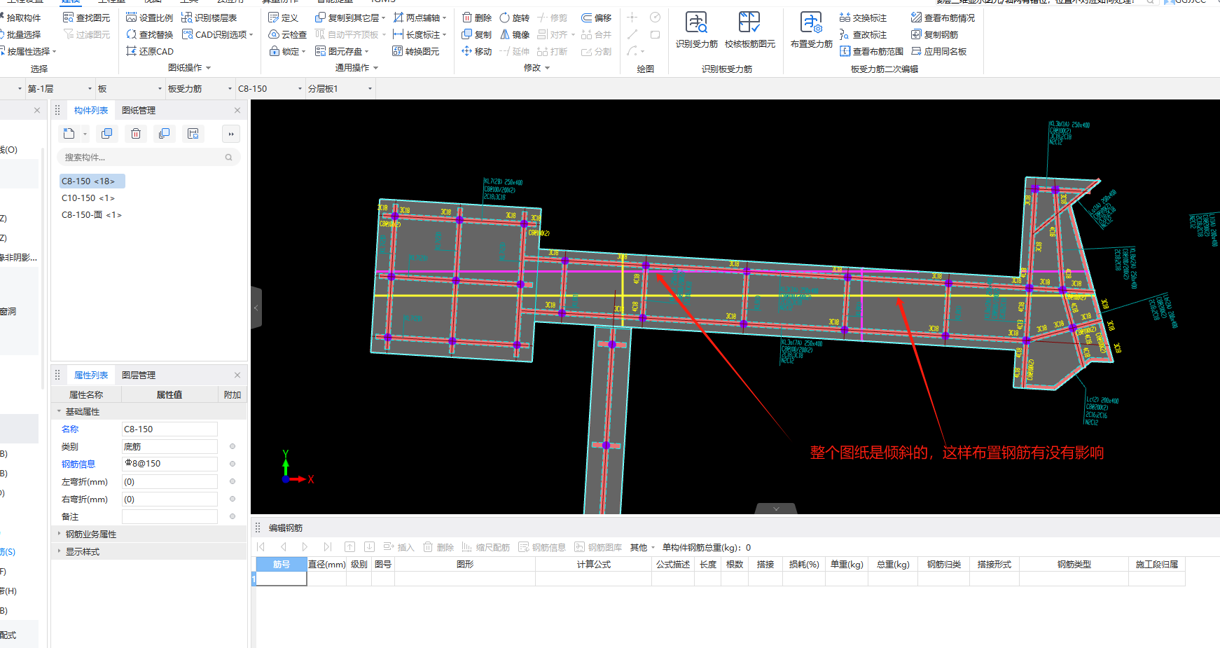Click the 查找图元 tool
The image size is (1220, 648).
click(x=86, y=18)
